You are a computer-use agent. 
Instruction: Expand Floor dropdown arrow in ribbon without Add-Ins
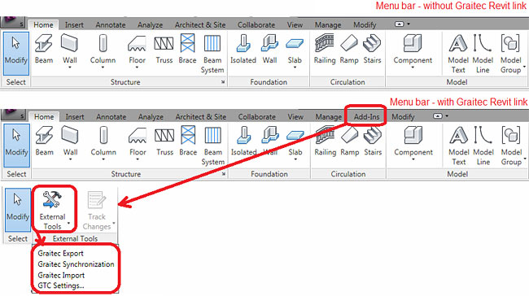(x=138, y=67)
